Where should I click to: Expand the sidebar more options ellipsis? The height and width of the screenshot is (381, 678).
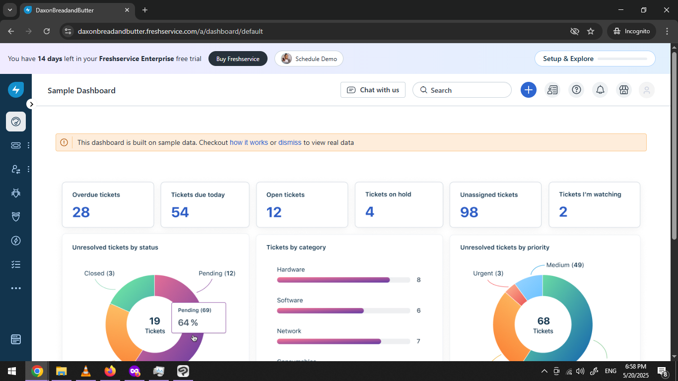pyautogui.click(x=16, y=288)
